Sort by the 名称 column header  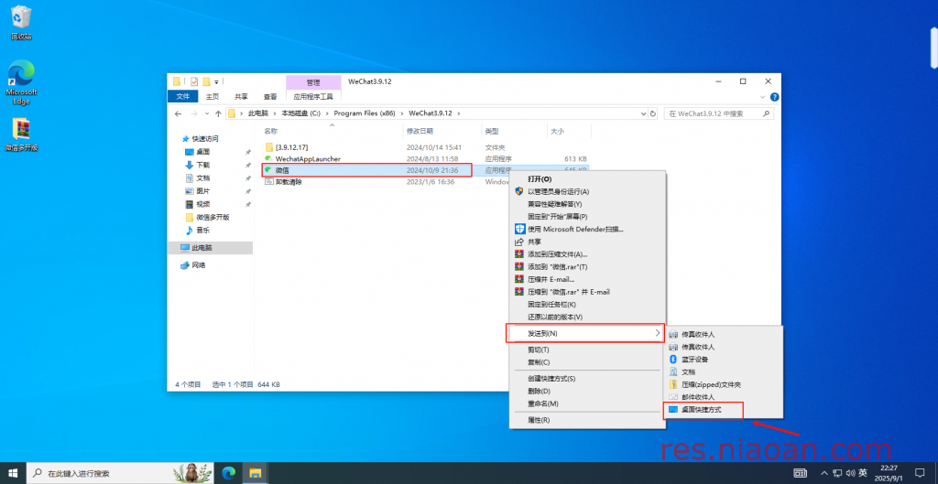(271, 131)
